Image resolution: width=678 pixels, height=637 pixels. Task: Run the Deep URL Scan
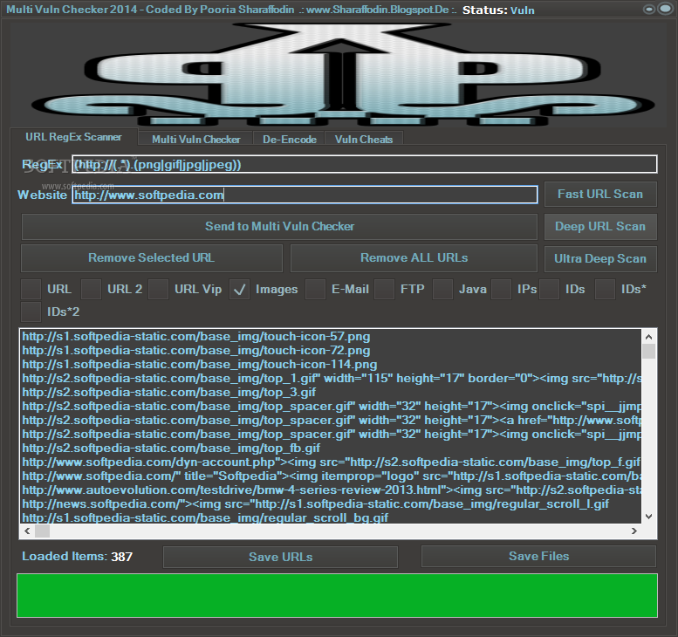click(x=600, y=227)
